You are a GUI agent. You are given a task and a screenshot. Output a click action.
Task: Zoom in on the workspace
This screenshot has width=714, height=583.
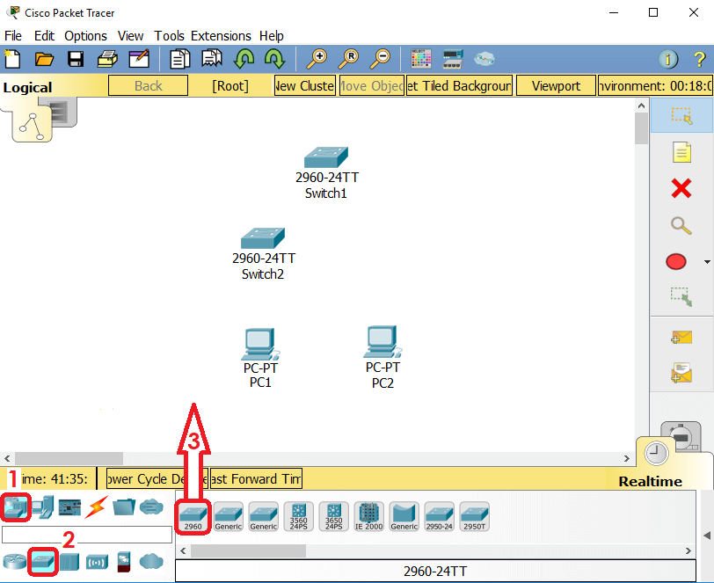point(317,59)
